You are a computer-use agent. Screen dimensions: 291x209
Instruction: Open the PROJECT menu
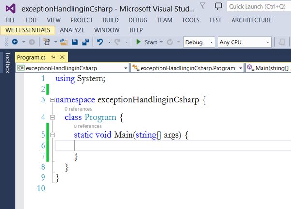click(82, 20)
